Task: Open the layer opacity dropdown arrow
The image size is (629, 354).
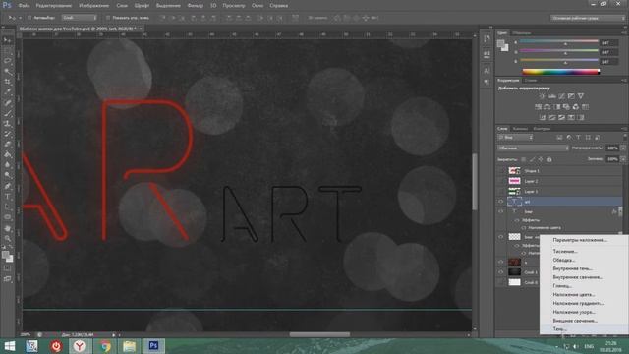Action: point(623,148)
